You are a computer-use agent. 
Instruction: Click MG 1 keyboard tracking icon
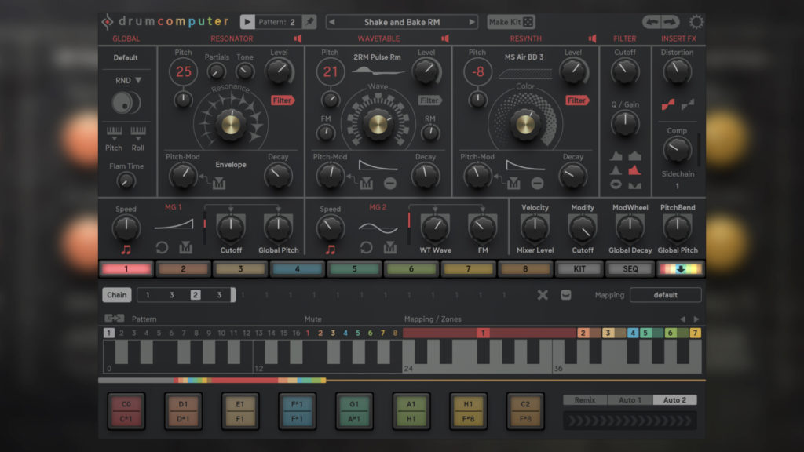185,248
